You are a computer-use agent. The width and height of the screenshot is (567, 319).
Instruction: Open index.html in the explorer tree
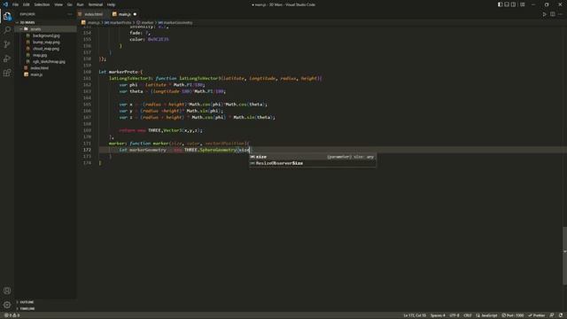pos(39,68)
